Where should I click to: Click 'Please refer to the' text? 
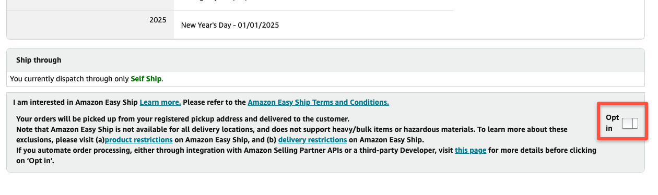click(214, 102)
